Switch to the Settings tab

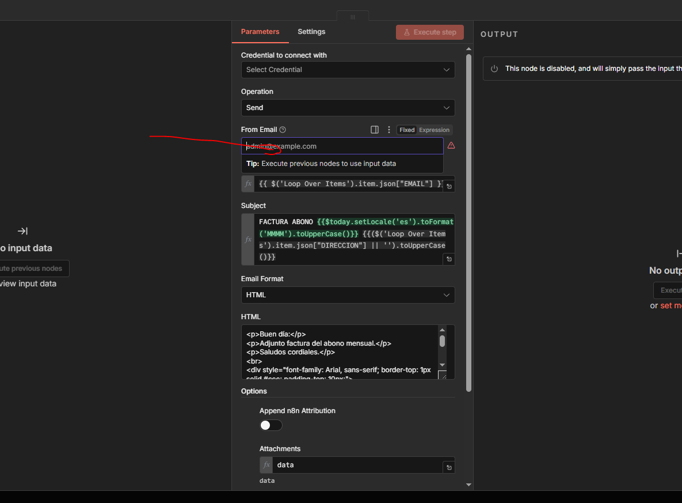tap(311, 32)
